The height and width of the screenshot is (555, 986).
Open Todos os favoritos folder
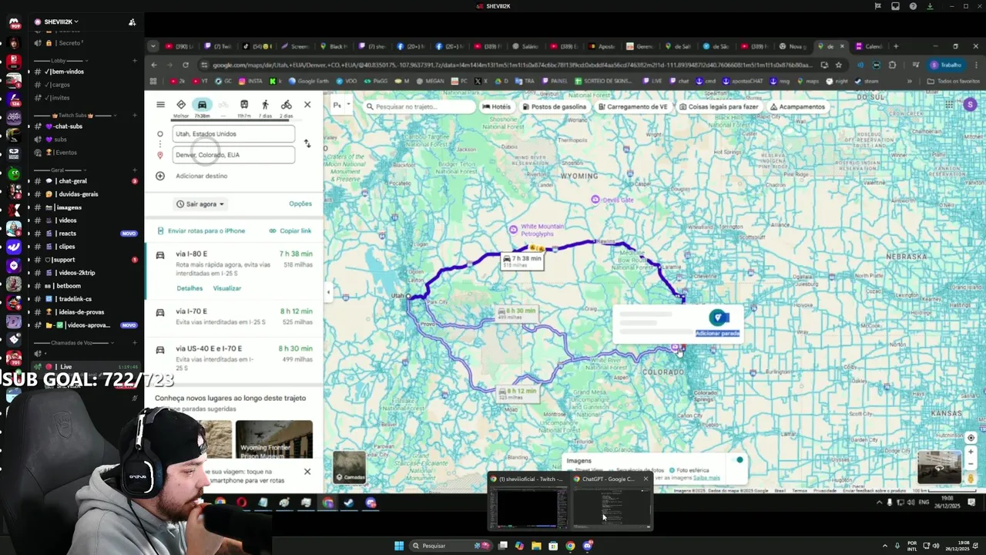tap(954, 81)
